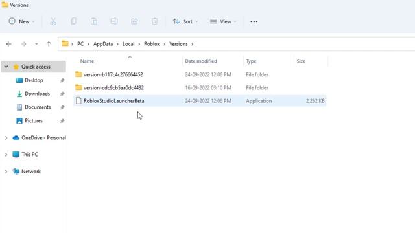Click folder icon of version-cdc9cb5aa0dc4432
The height and width of the screenshot is (233, 415).
[x=78, y=87]
